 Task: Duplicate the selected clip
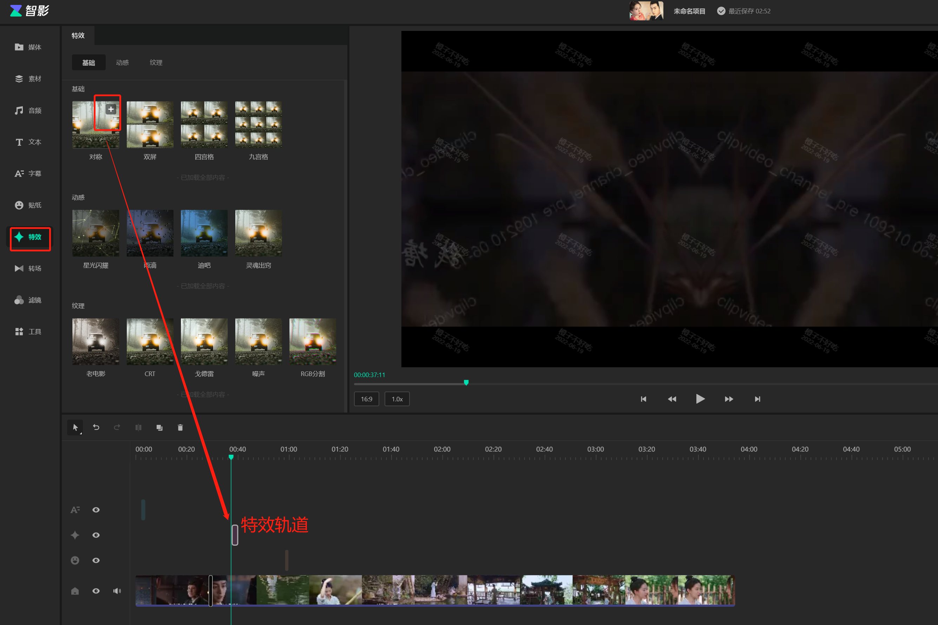tap(159, 427)
